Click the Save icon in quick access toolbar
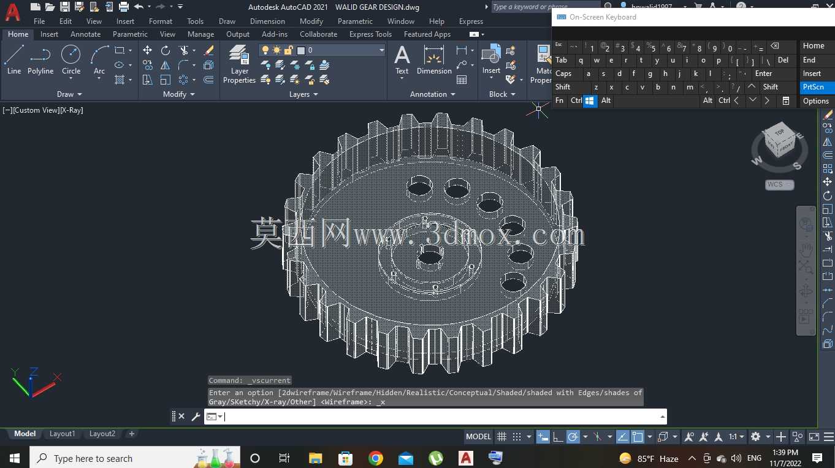The image size is (835, 468). coord(65,7)
